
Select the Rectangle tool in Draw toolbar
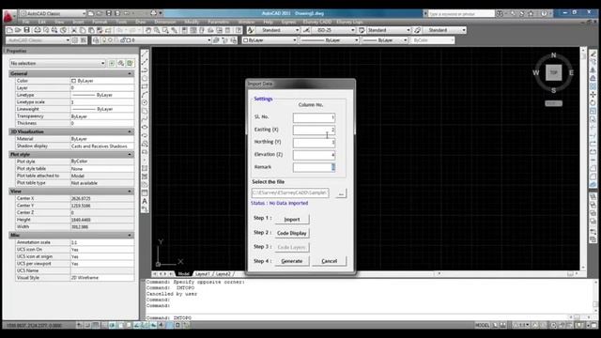145,86
